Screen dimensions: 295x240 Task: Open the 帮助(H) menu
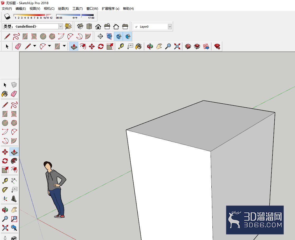coord(128,9)
